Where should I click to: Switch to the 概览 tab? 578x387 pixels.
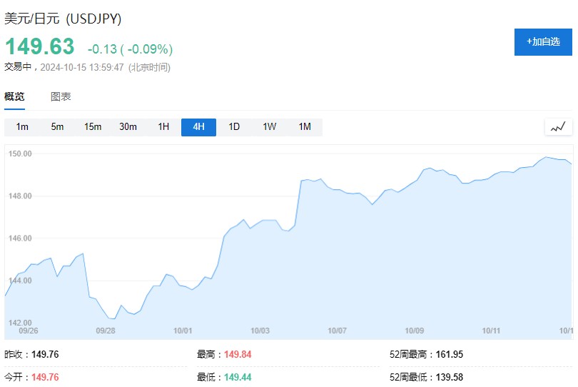coord(14,96)
